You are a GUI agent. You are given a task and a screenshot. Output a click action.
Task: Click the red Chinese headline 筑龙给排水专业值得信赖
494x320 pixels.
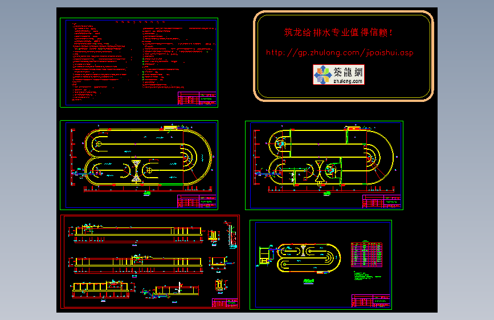338,32
